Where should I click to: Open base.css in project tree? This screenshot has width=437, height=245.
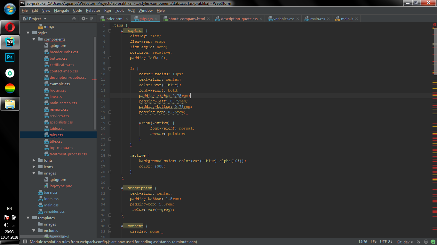51,192
